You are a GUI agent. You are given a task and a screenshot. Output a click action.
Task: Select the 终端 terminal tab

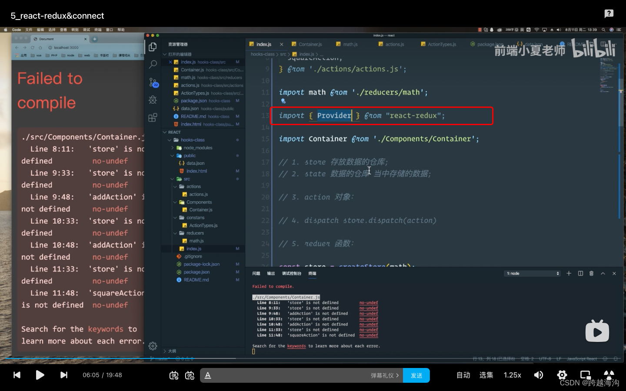pyautogui.click(x=312, y=274)
